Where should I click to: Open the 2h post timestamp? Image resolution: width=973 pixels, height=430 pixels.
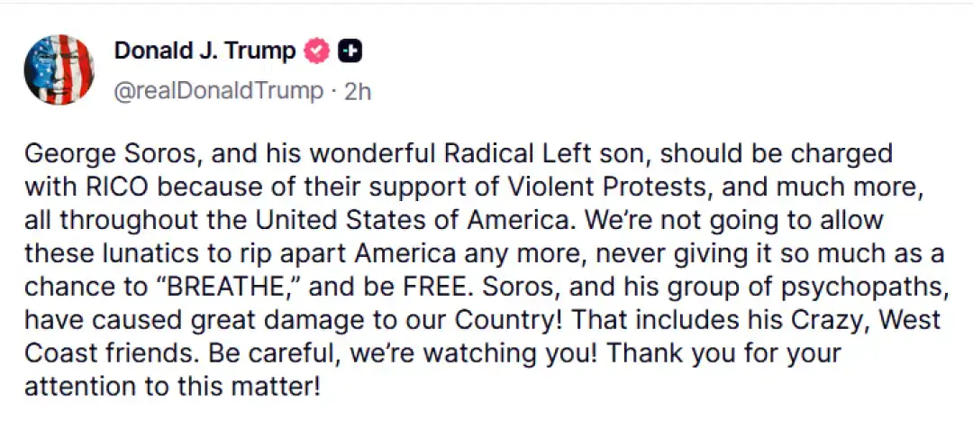click(358, 91)
